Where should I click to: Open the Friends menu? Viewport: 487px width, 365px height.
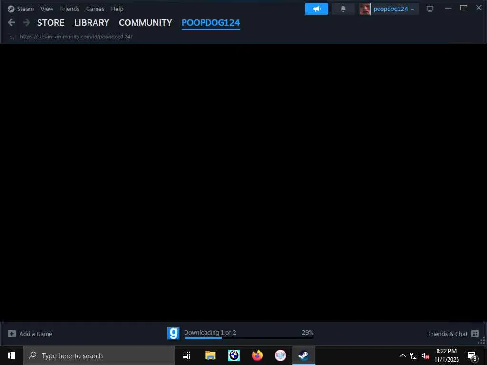(x=69, y=9)
